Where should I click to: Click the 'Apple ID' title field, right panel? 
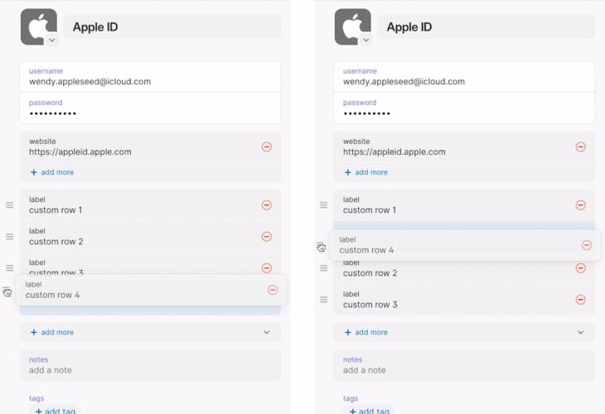point(486,26)
